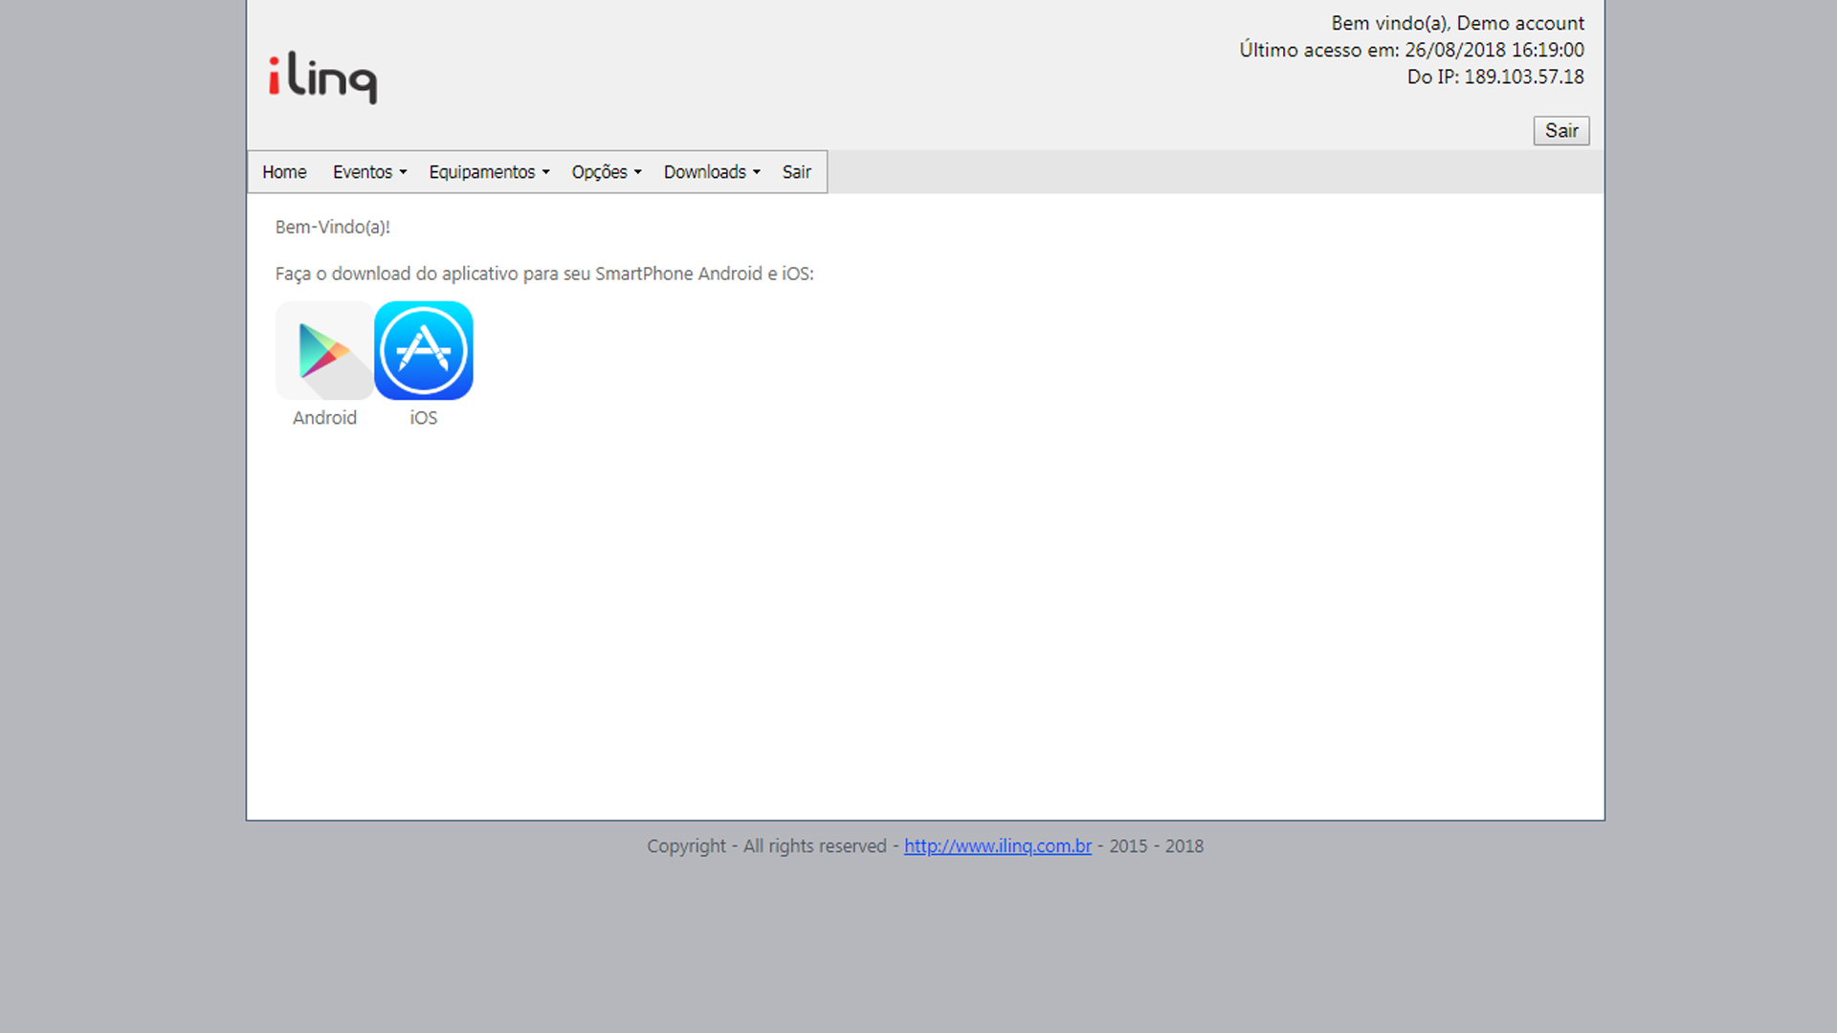
Task: Expand the arrow beside Equipamentos
Action: 546,173
